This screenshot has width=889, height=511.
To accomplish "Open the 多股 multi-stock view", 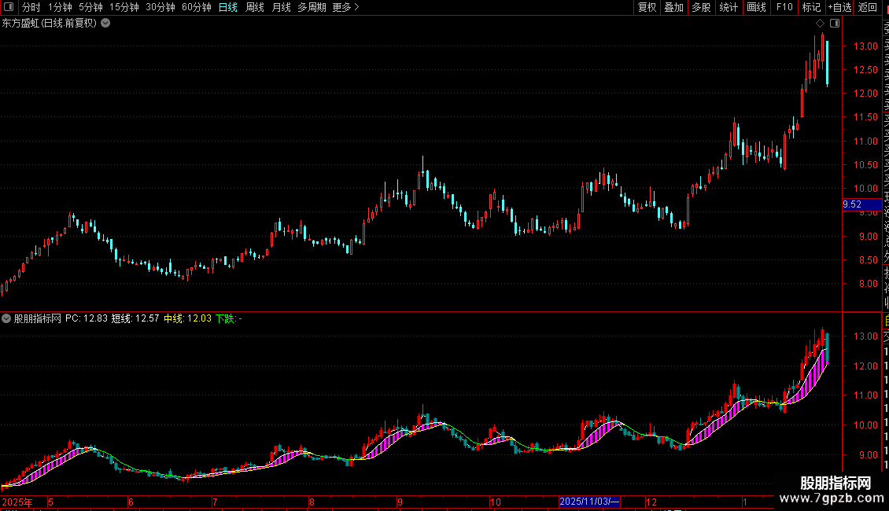I will (x=701, y=7).
